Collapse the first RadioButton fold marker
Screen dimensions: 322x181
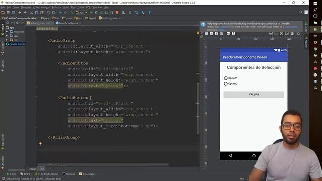[36, 63]
